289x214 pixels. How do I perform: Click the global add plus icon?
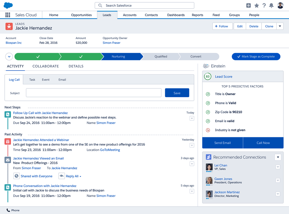(x=248, y=6)
